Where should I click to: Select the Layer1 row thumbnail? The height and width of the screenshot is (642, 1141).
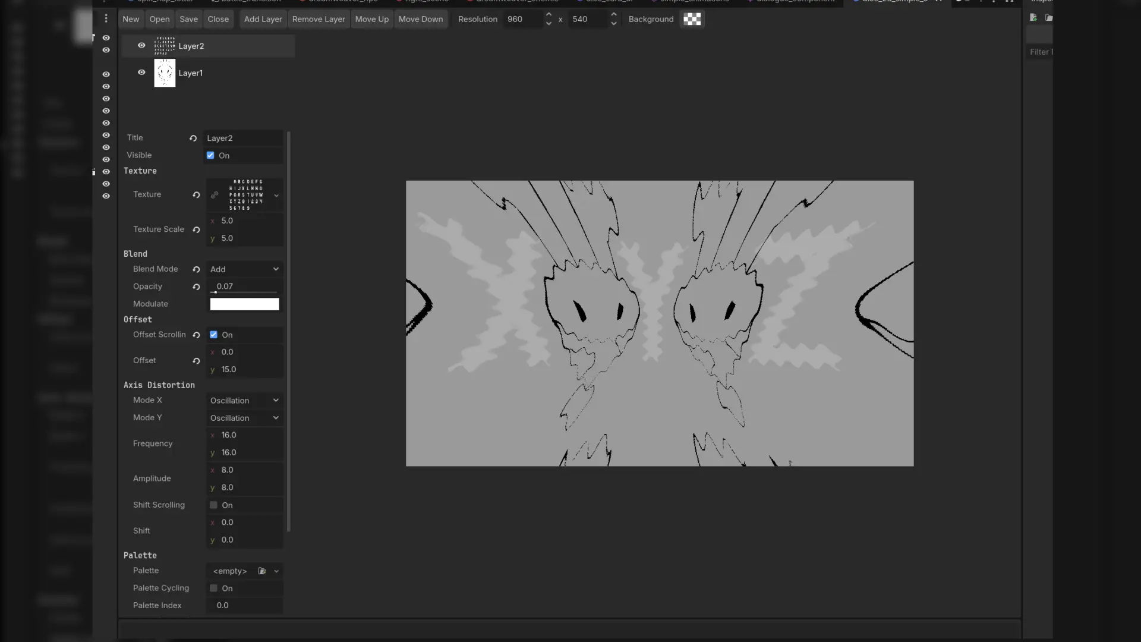point(165,73)
